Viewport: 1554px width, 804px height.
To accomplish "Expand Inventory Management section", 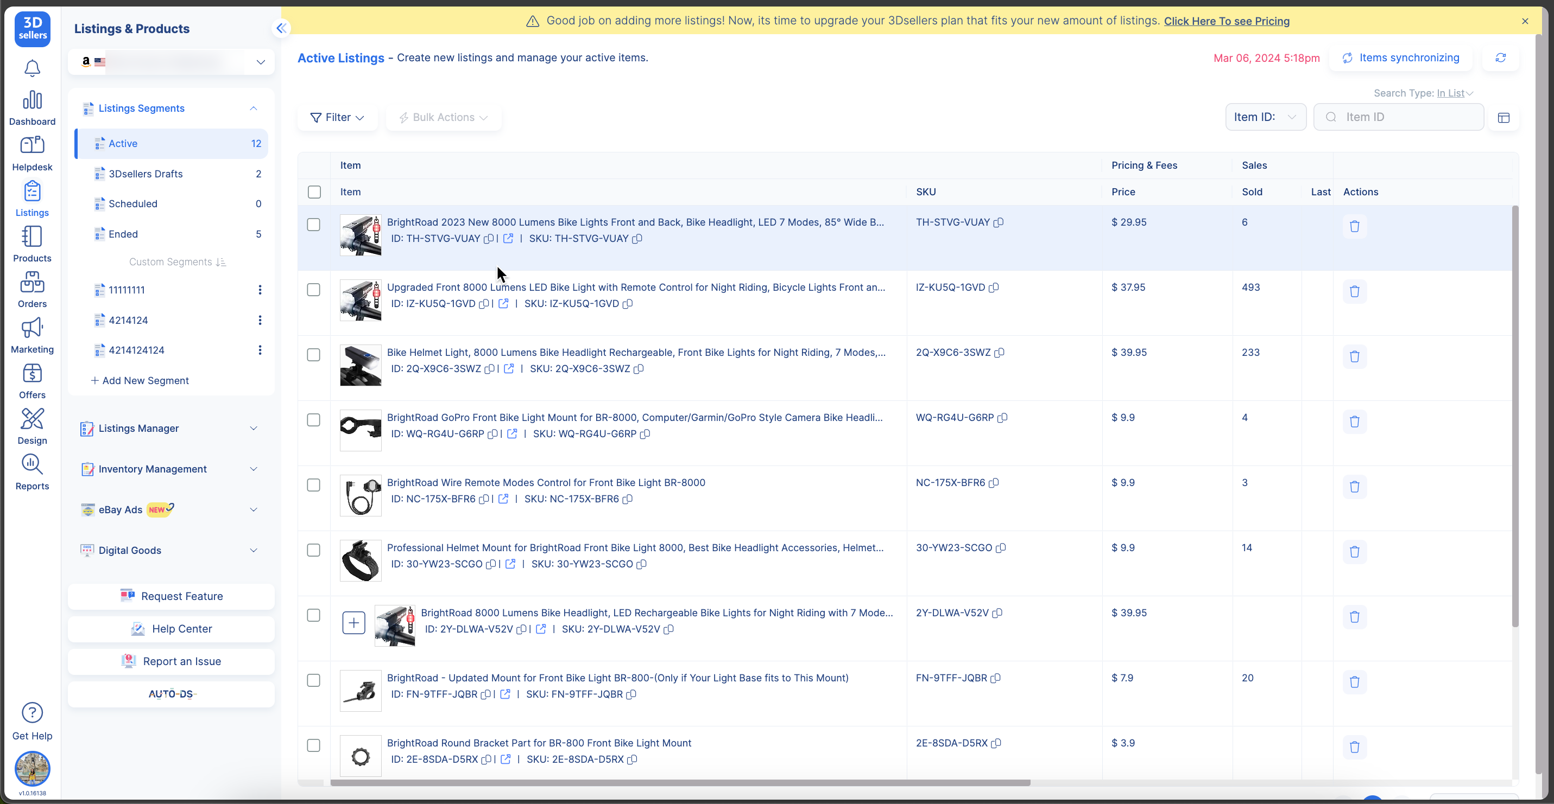I will click(172, 469).
